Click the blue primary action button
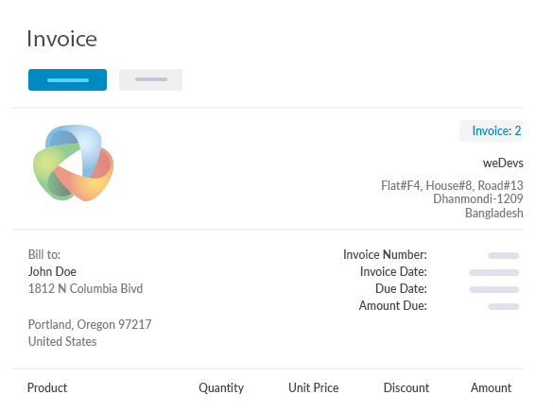 [67, 80]
